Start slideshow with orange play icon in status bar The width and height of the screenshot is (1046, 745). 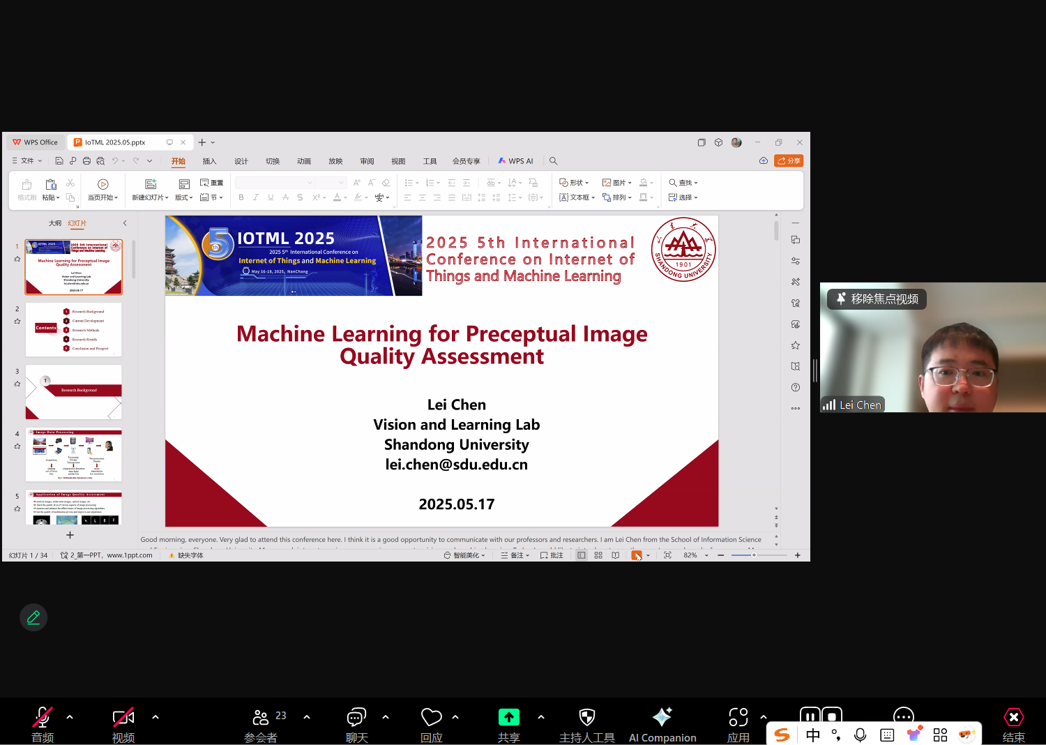(636, 555)
